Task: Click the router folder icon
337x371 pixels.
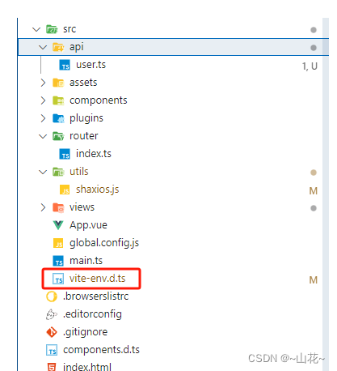Action: pyautogui.click(x=58, y=136)
